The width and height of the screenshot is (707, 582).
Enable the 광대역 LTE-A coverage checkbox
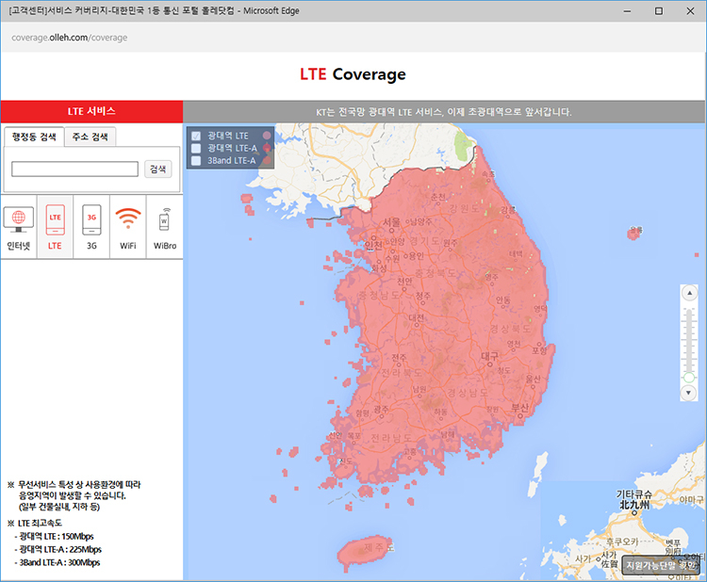tap(196, 149)
